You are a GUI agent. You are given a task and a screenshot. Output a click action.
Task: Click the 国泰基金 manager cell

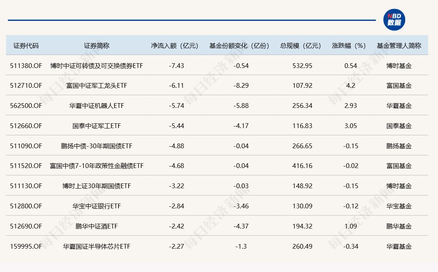[399, 126]
